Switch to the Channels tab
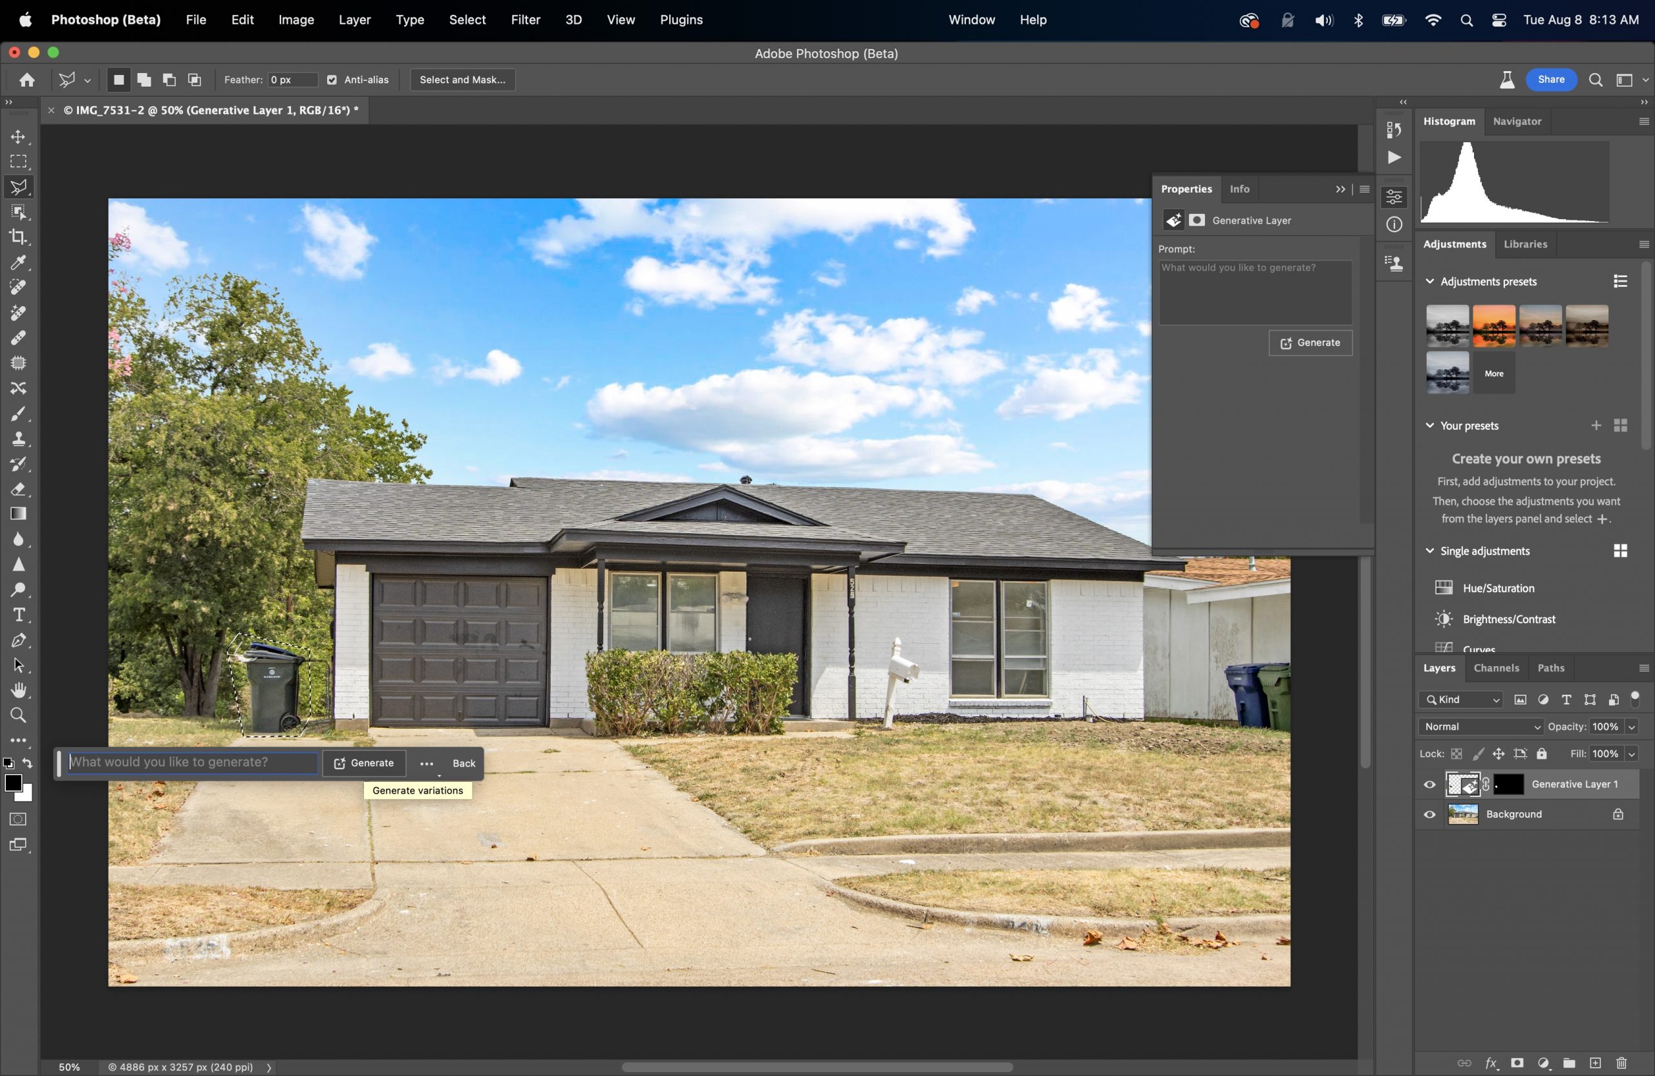This screenshot has height=1076, width=1655. pos(1497,668)
